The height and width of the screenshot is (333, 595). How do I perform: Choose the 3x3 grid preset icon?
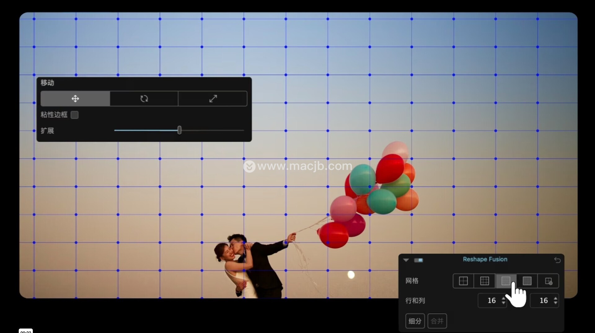coord(484,281)
